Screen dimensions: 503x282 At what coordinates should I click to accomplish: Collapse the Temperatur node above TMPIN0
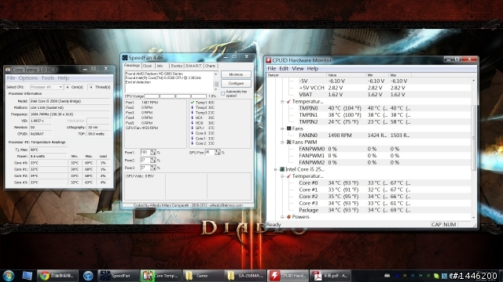tap(282, 102)
